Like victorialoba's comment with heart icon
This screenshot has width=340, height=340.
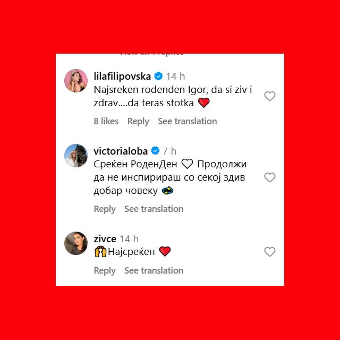[270, 177]
